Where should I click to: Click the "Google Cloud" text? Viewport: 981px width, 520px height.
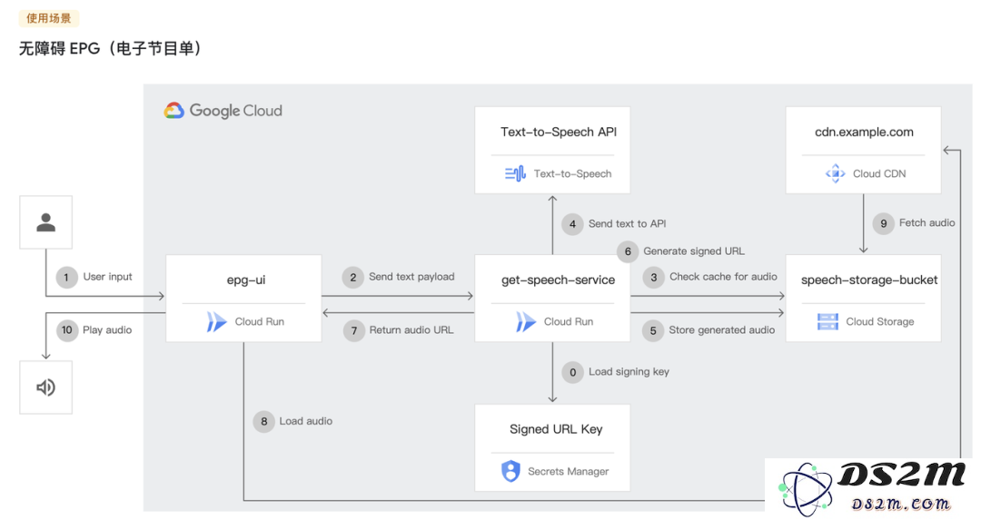pos(236,111)
